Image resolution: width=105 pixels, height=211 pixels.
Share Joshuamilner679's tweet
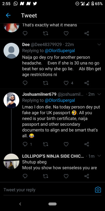(87, 144)
